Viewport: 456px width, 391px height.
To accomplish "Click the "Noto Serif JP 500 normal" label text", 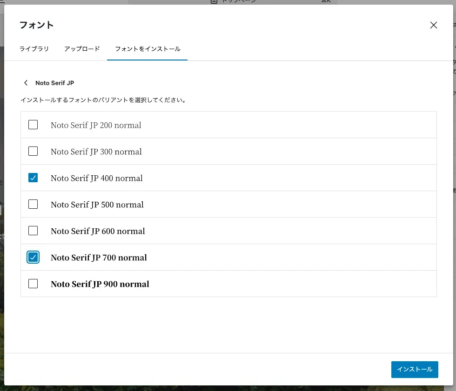I will point(97,205).
